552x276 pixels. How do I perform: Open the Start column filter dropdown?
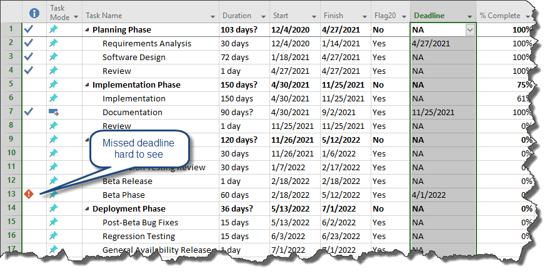314,17
